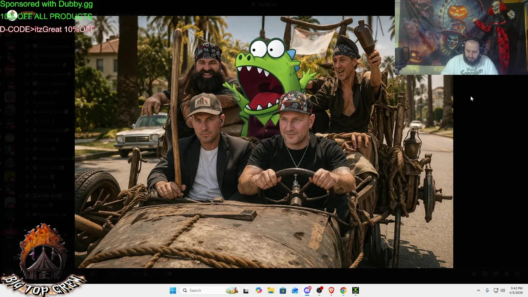Screen dimensions: 528x297
Task: Open network settings tray icon
Action: (496, 290)
